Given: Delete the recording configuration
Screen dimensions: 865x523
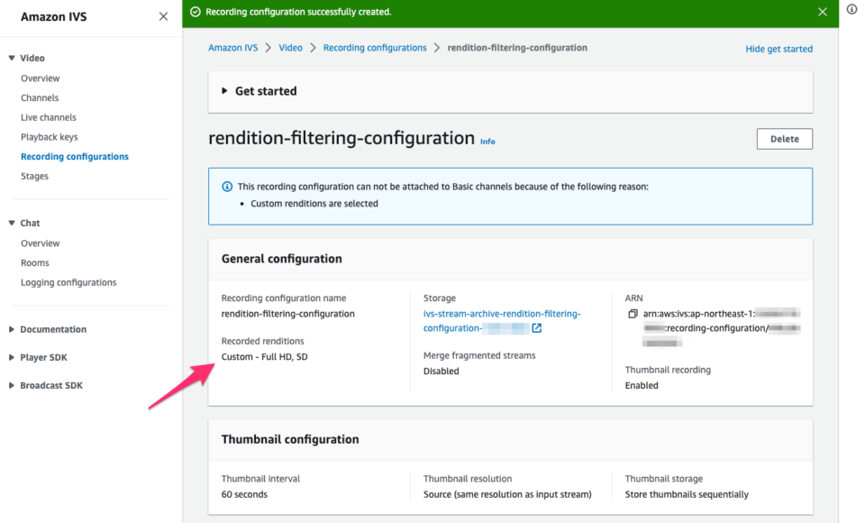Looking at the screenshot, I should tap(785, 139).
